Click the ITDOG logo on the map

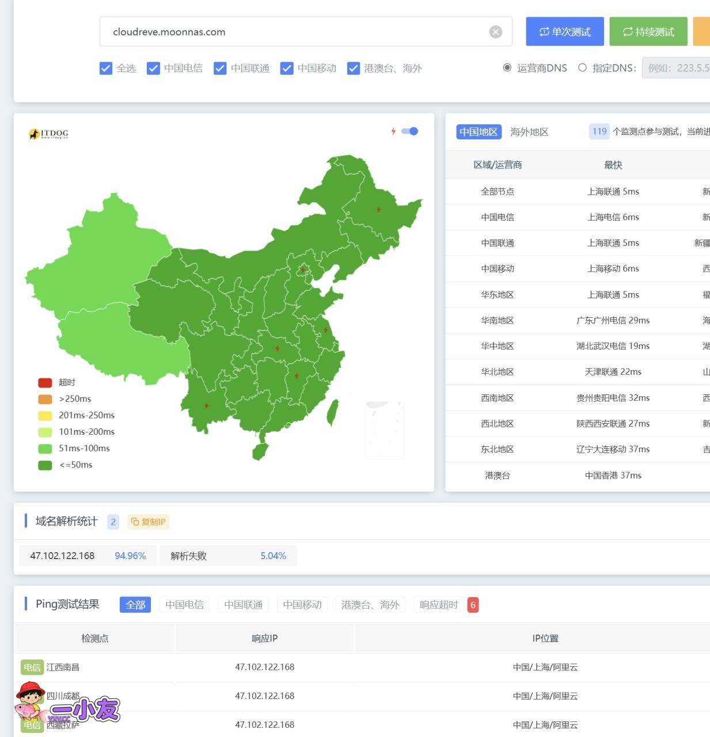49,134
